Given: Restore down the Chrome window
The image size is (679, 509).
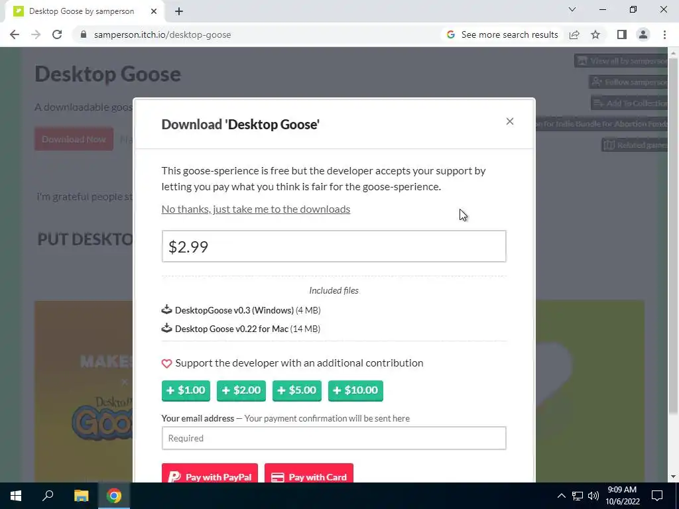Looking at the screenshot, I should coord(633,9).
